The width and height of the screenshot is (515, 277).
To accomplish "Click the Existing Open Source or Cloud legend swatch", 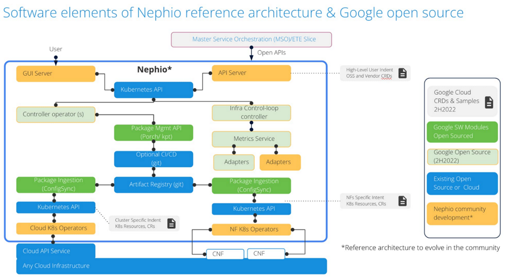I will tap(462, 183).
